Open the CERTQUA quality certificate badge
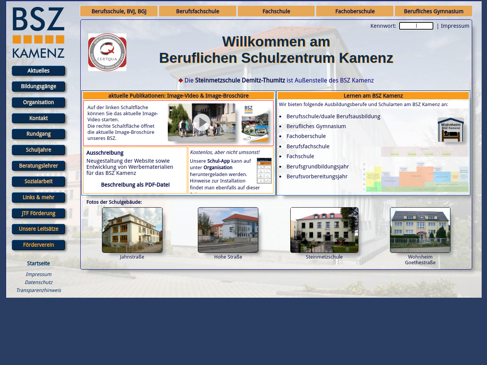 107,52
